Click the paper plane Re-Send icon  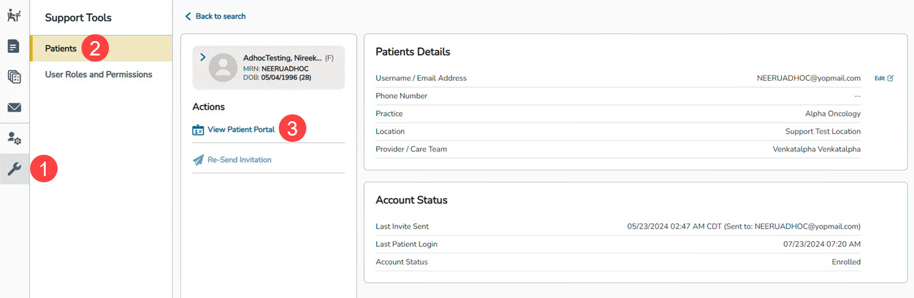click(198, 160)
